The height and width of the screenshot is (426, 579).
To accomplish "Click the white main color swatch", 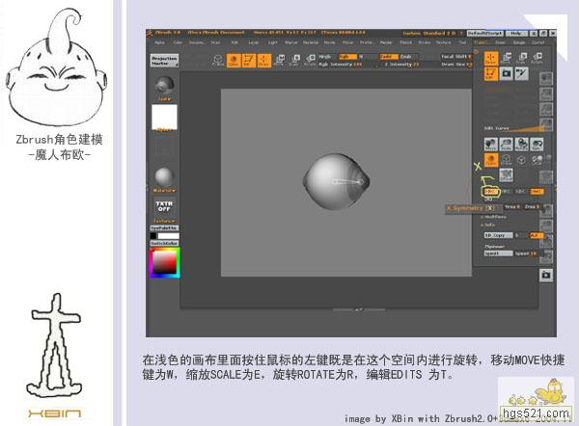I will pos(168,236).
